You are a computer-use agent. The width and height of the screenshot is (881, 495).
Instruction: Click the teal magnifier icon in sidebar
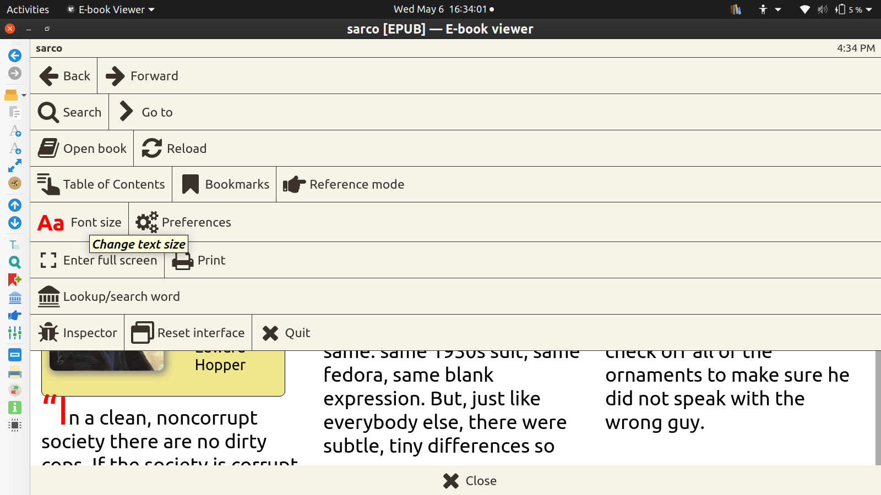click(15, 262)
